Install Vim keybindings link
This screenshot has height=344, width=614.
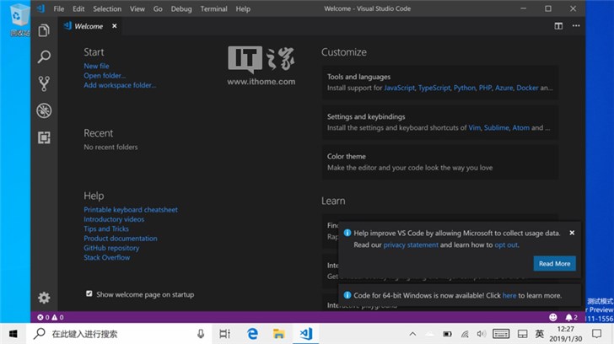(474, 127)
